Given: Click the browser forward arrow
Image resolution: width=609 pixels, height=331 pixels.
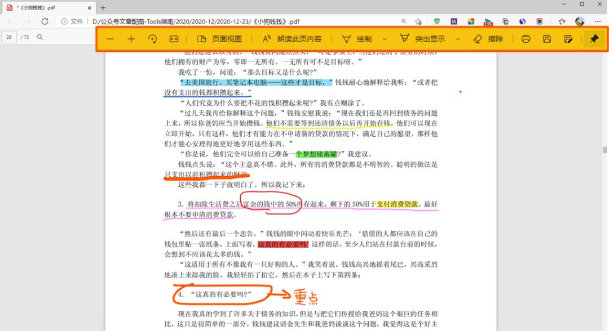Looking at the screenshot, I should (x=28, y=21).
